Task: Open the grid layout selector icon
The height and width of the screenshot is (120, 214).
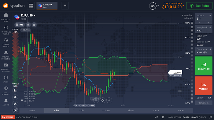Action: (x=31, y=6)
